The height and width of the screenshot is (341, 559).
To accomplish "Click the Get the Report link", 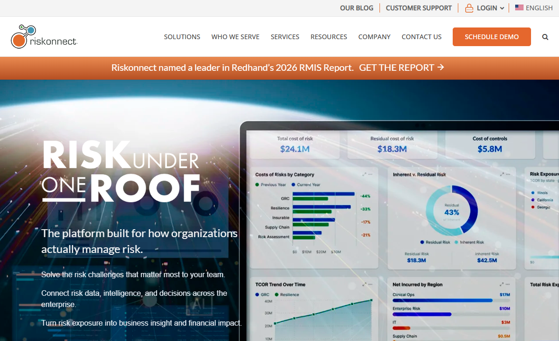I will coord(401,68).
